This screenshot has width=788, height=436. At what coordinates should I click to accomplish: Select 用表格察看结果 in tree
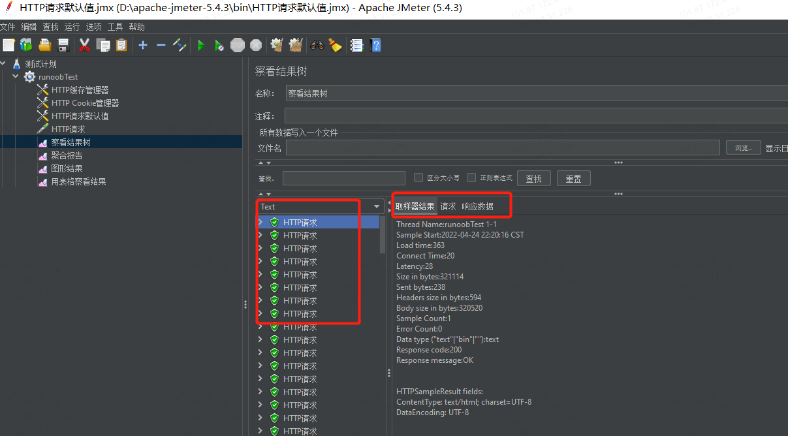point(78,181)
